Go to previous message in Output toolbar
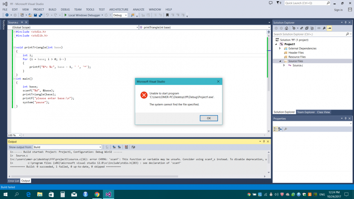Image resolution: width=354 pixels, height=199 pixels. coord(114,147)
